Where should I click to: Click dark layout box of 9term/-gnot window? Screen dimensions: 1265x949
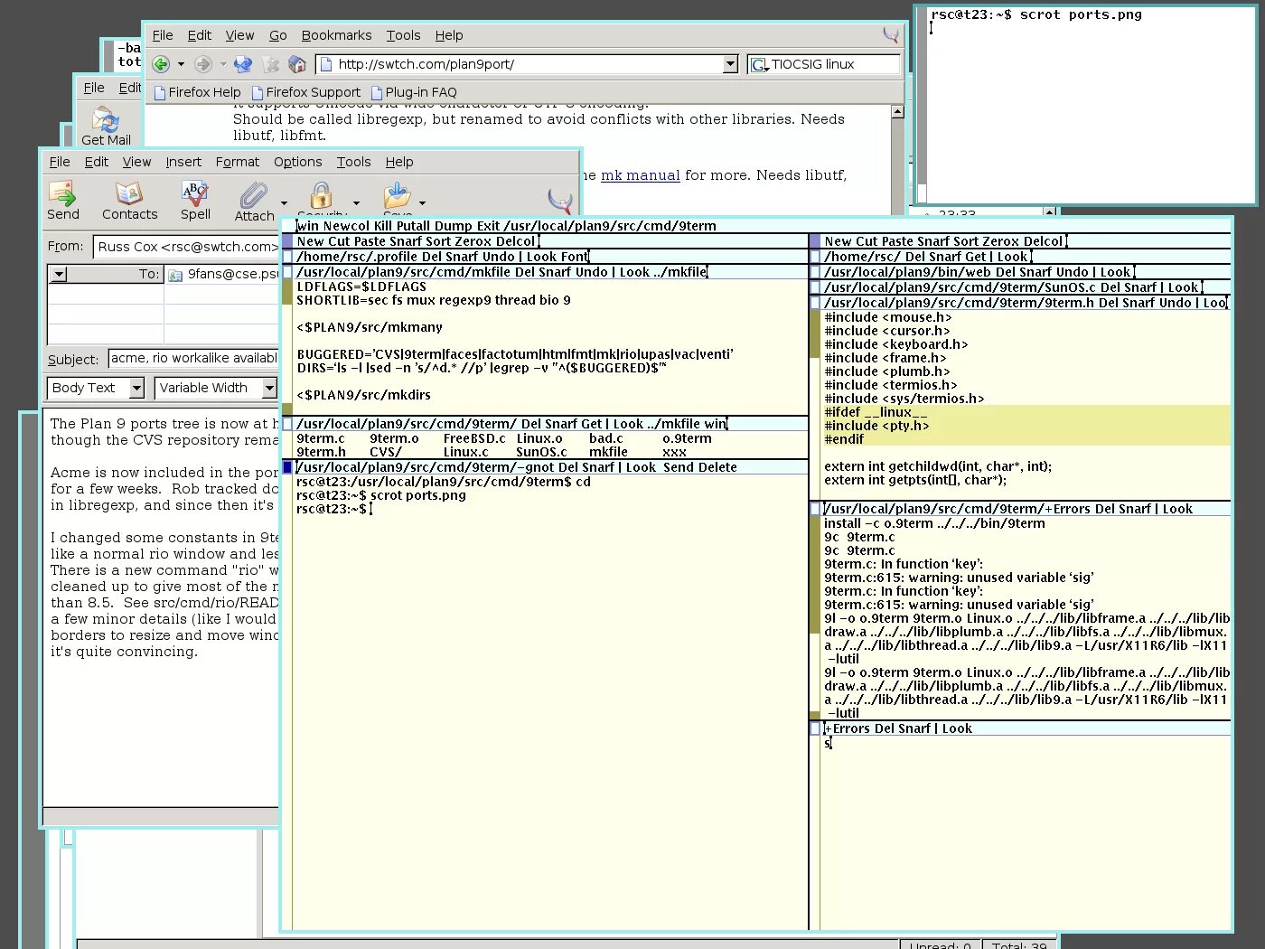[x=287, y=467]
